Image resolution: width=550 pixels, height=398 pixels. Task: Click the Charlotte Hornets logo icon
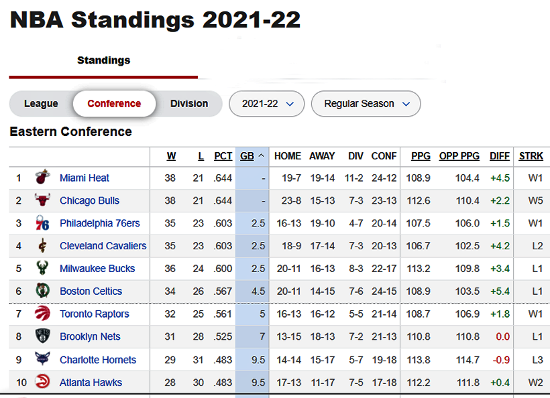point(43,360)
